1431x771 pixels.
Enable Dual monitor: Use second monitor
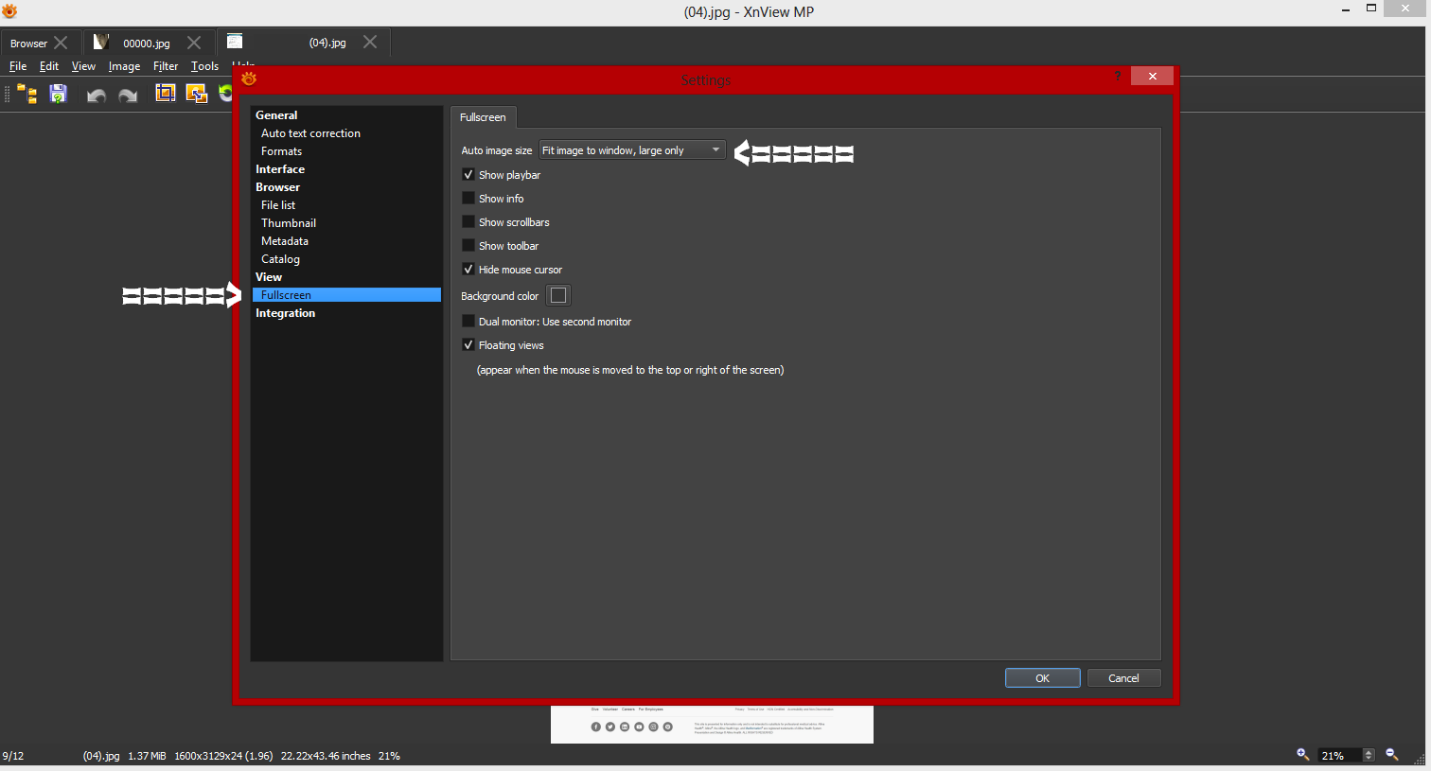click(468, 322)
